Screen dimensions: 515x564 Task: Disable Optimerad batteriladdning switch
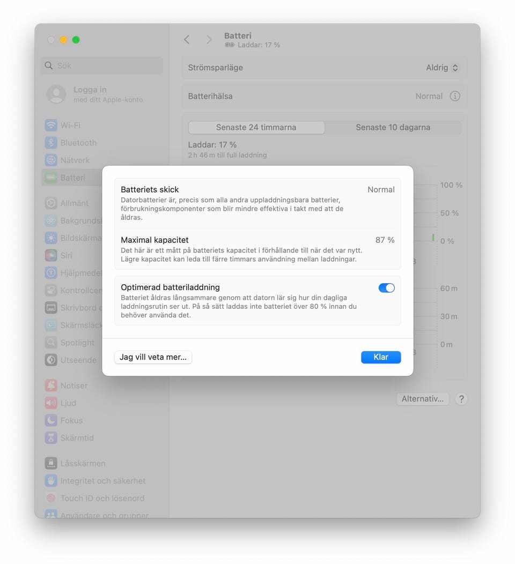pos(387,288)
